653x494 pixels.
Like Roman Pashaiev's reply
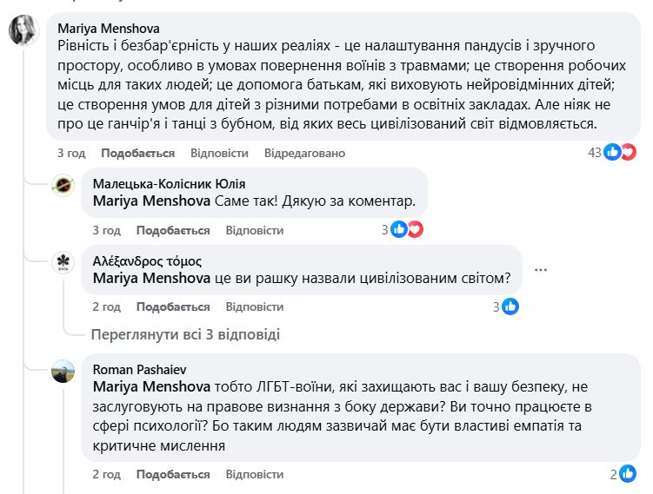point(173,474)
